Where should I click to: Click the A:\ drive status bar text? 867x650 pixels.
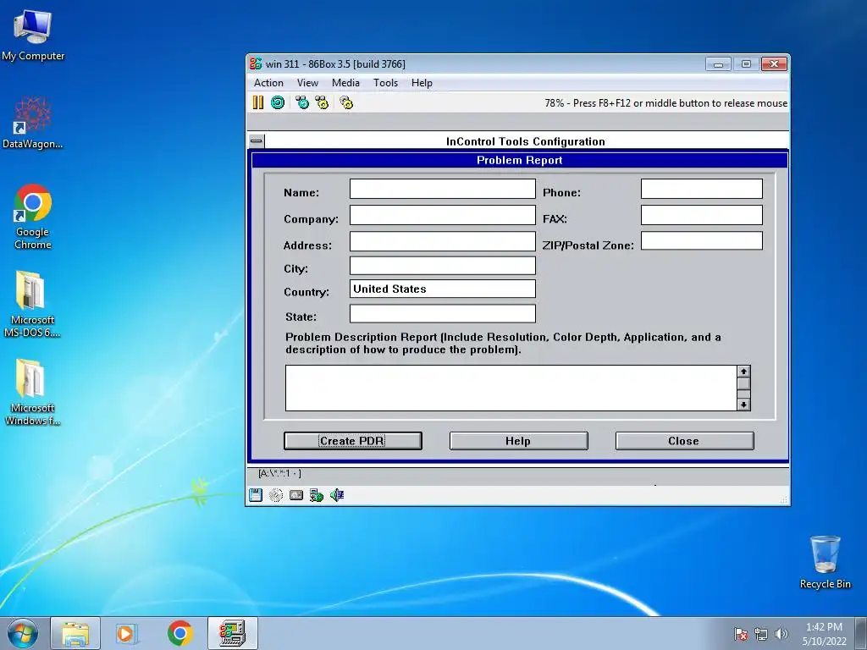pos(279,473)
